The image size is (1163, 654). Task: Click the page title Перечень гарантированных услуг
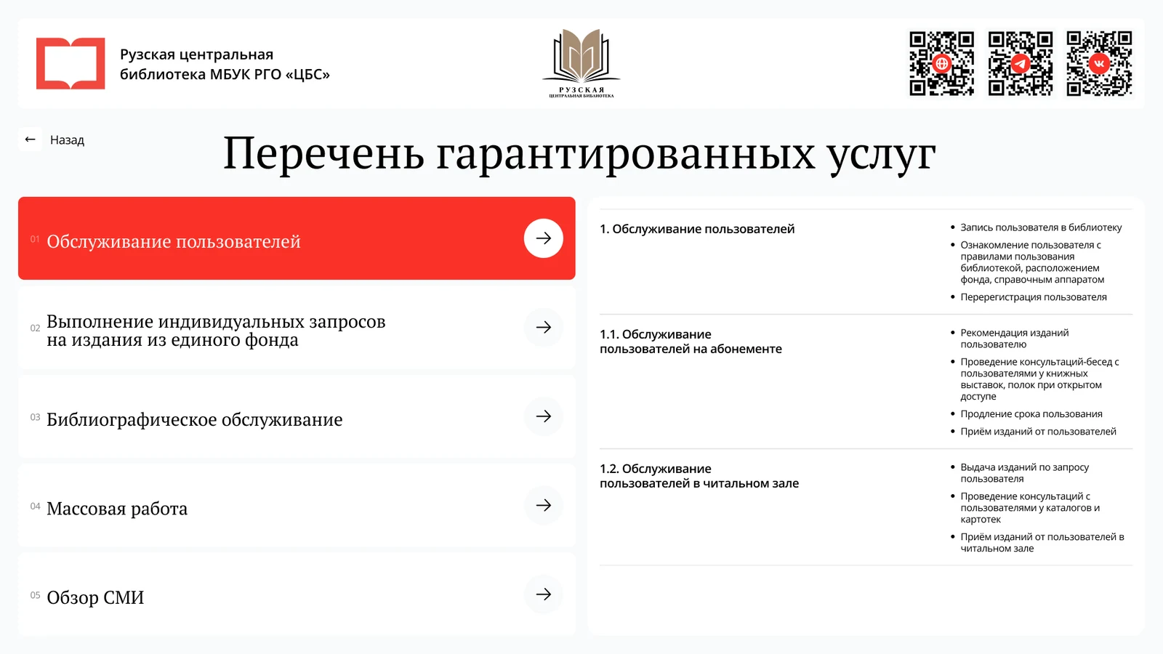click(579, 154)
